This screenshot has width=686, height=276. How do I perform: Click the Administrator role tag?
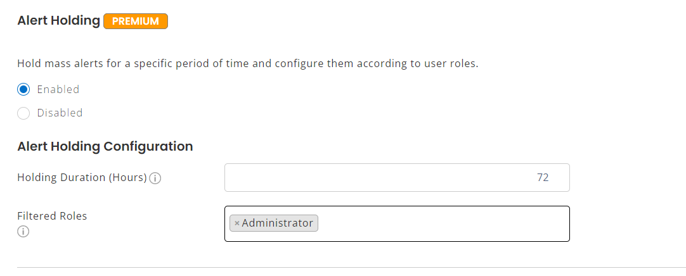[x=277, y=223]
